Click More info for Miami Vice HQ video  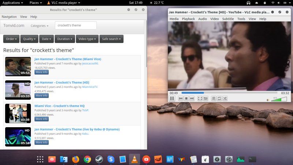point(41,119)
